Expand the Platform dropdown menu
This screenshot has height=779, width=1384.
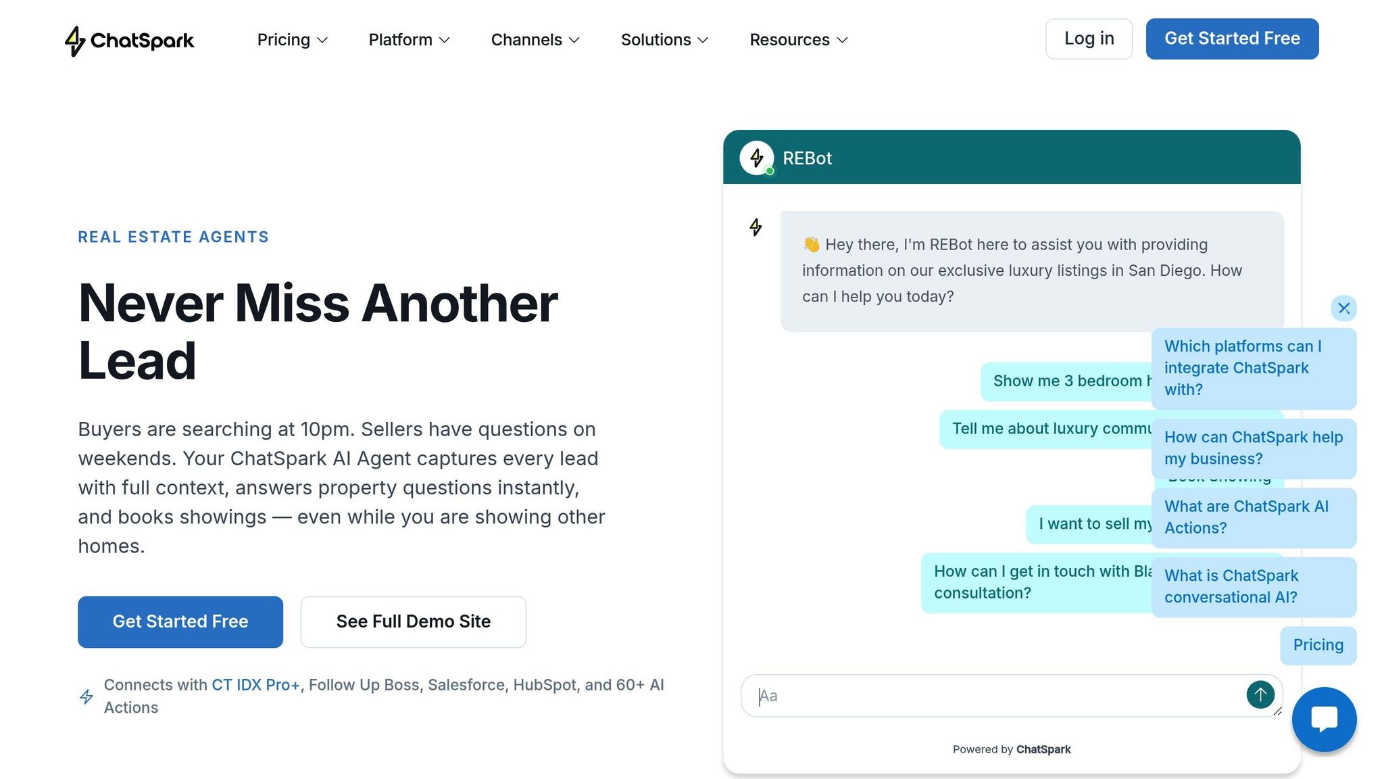click(x=408, y=40)
